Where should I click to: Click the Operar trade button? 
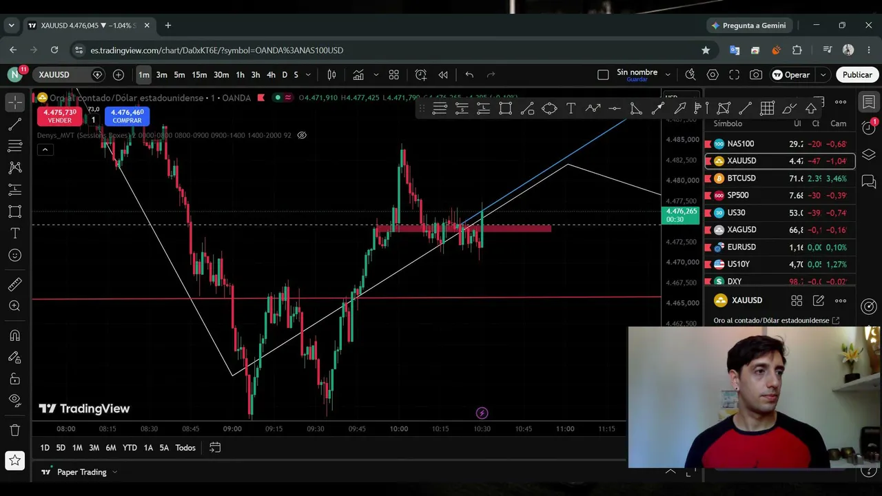pos(791,74)
